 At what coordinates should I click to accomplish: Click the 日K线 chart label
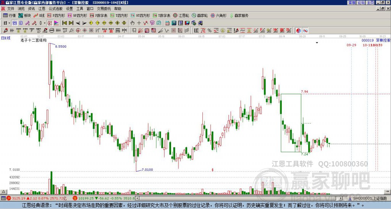coord(6,38)
